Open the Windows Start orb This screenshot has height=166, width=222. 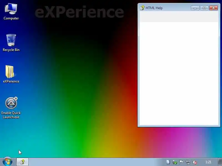[7, 162]
